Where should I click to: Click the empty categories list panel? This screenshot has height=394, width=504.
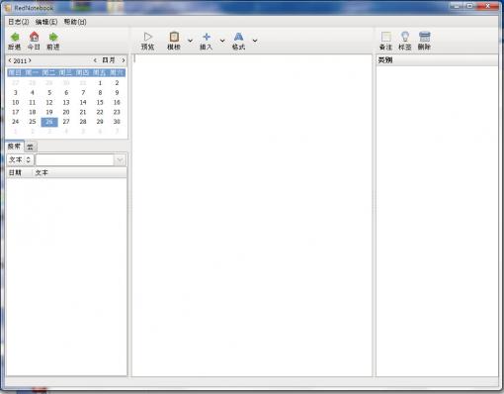pyautogui.click(x=437, y=221)
